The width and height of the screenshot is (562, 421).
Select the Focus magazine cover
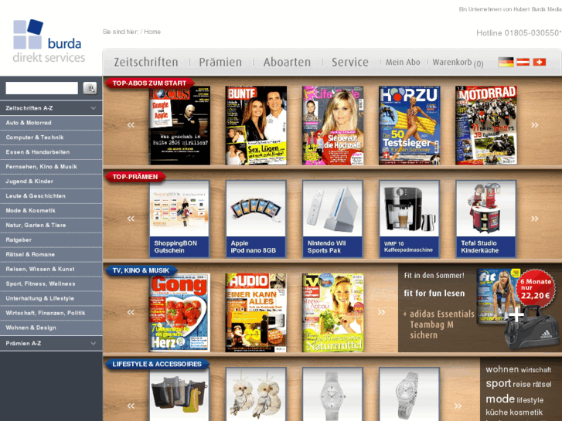179,125
